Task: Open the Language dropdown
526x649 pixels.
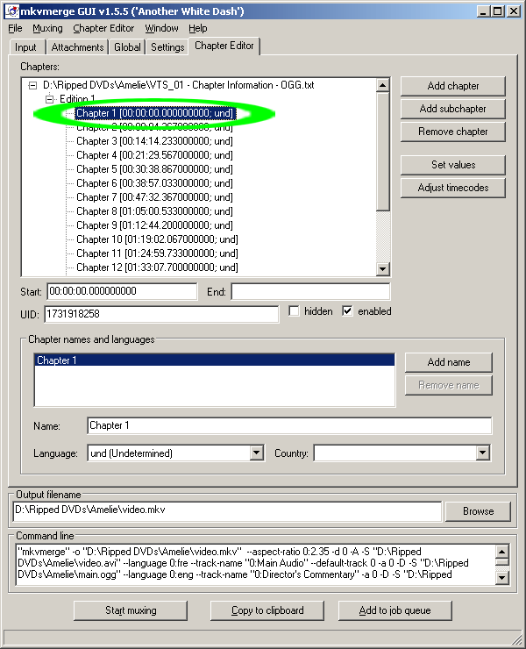Action: coord(257,453)
